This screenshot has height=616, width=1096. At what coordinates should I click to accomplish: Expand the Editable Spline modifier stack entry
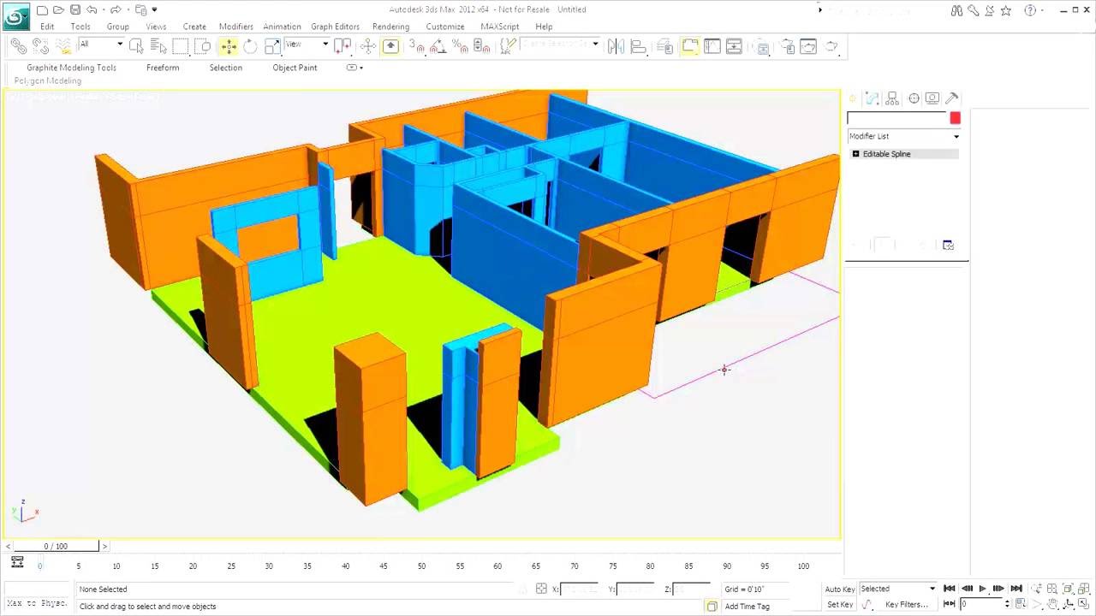[x=855, y=154]
